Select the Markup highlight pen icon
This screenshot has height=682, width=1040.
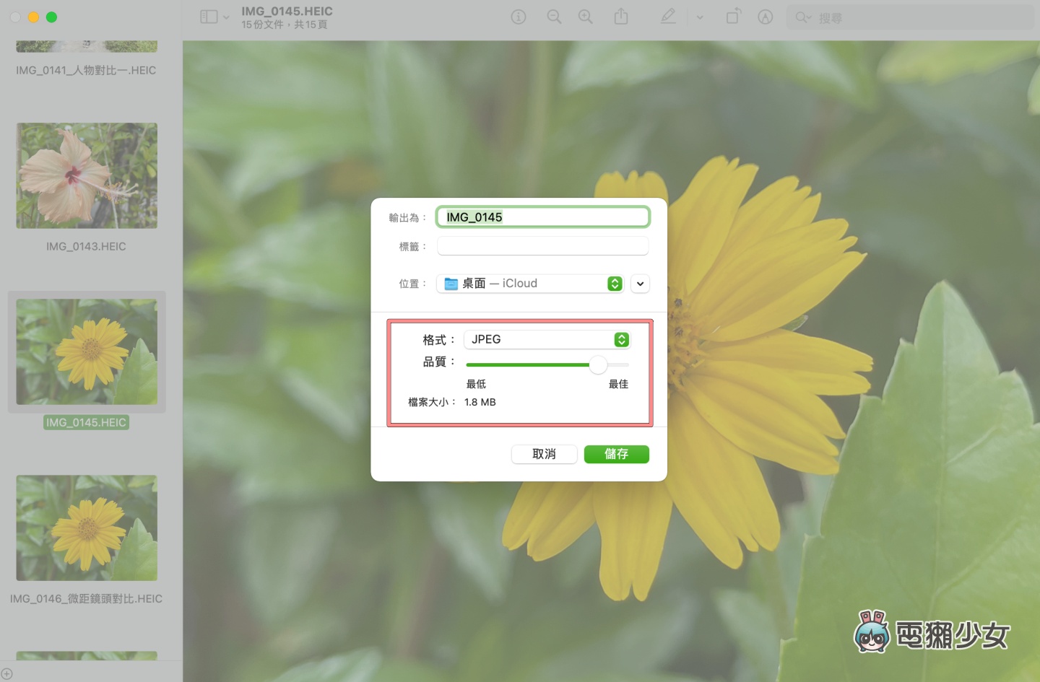pos(669,17)
